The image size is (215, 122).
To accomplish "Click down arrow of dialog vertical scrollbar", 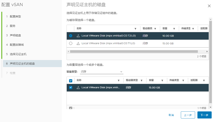I will coord(210,107).
